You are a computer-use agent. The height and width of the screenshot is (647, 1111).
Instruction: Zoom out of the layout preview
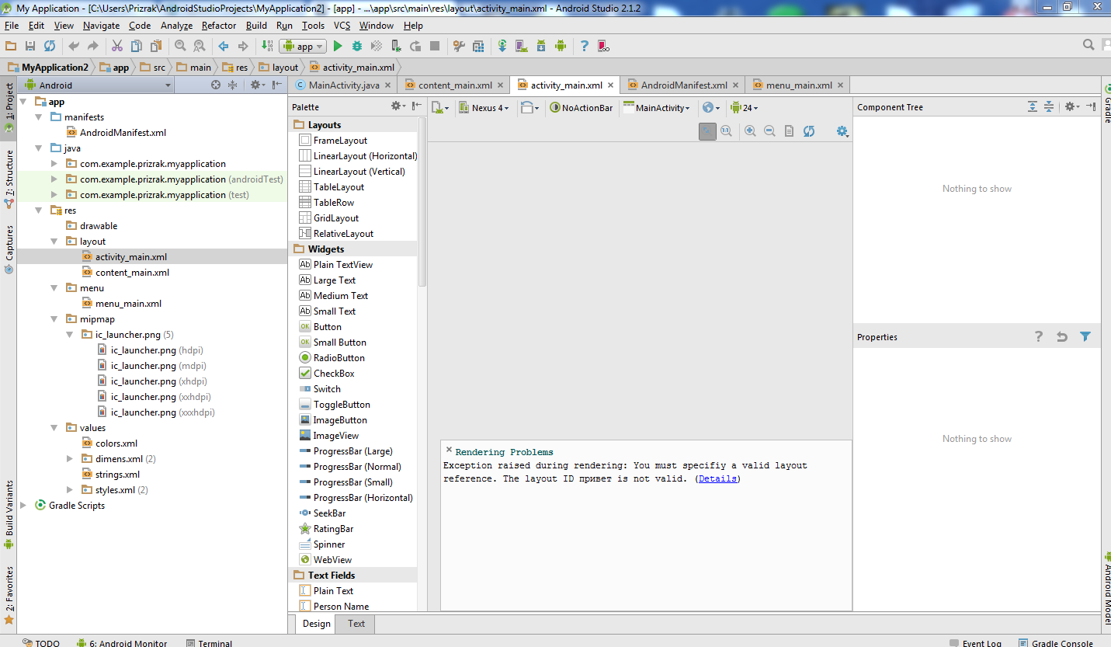[x=769, y=131]
